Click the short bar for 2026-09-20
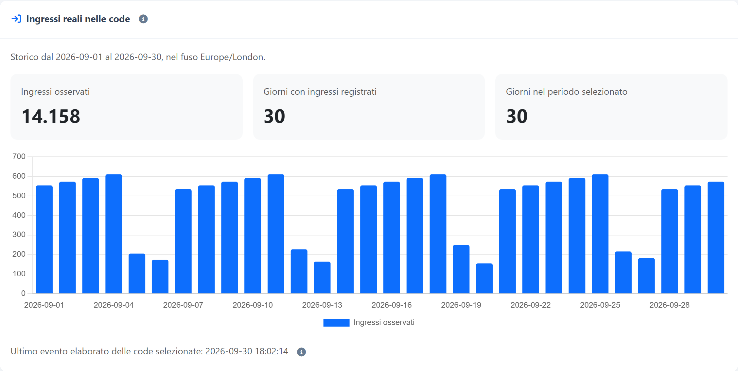Image resolution: width=738 pixels, height=371 pixels. (x=484, y=278)
